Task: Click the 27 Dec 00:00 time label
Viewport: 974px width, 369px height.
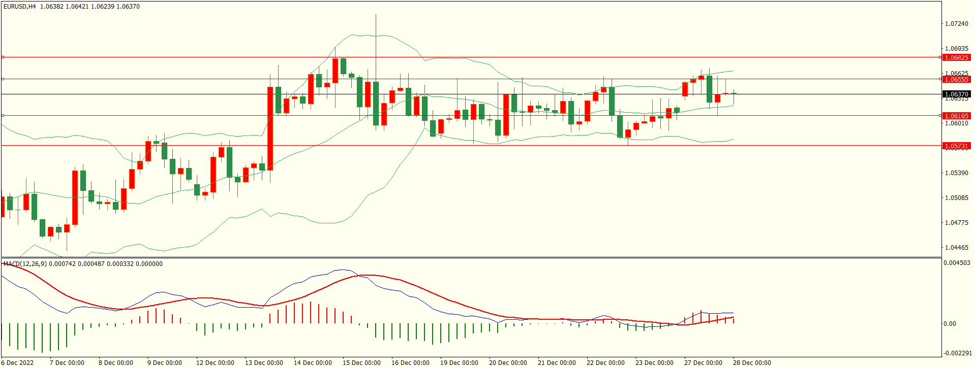Action: 704,363
